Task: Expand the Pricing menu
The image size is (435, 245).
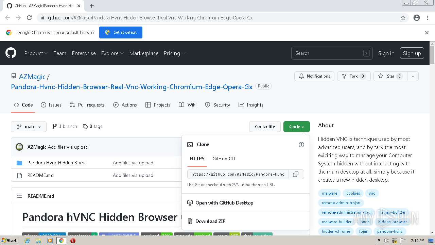Action: [x=174, y=53]
